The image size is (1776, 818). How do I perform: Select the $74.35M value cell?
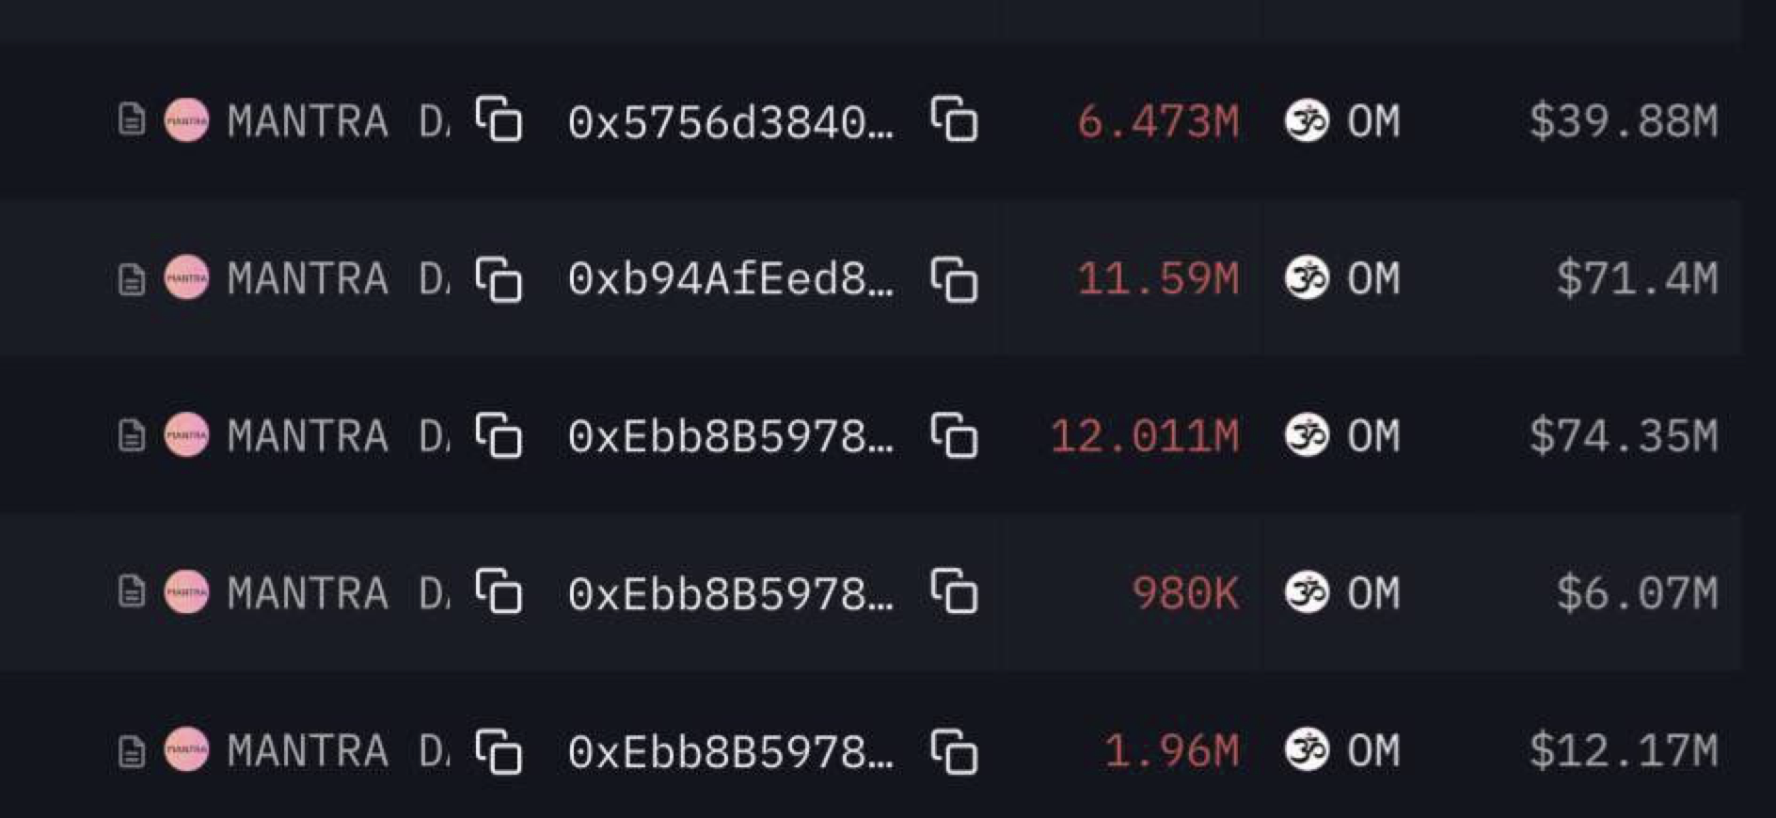point(1624,436)
